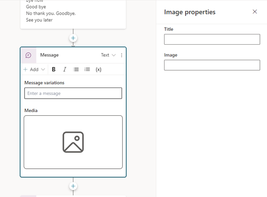Open Message node more options menu

121,55
